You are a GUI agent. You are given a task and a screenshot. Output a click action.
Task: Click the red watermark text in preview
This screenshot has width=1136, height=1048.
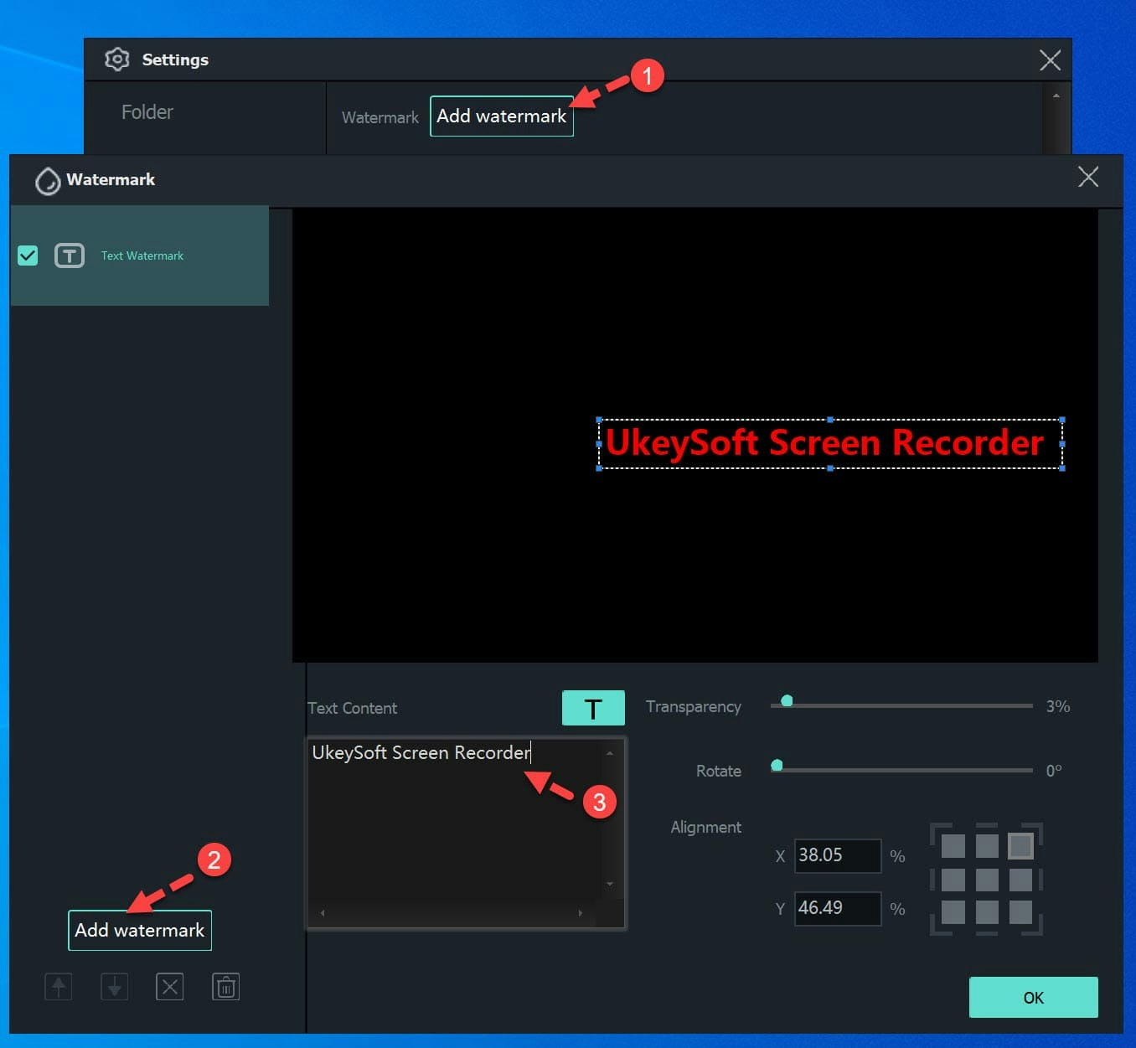pyautogui.click(x=825, y=442)
